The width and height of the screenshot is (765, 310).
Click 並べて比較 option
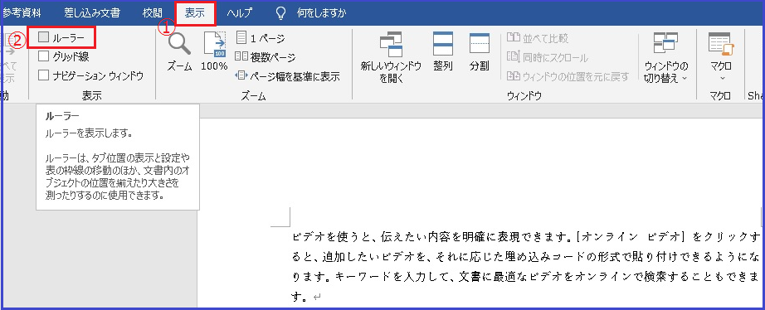538,38
